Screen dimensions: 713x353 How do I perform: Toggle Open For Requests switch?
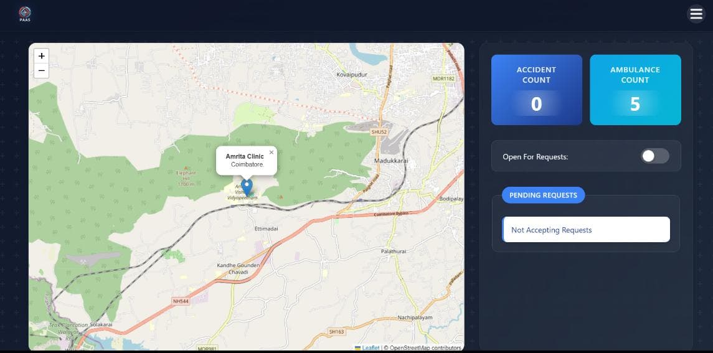pyautogui.click(x=655, y=156)
